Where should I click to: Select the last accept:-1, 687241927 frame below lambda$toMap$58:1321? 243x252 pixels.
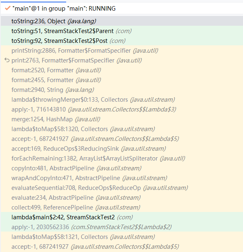(x=122, y=247)
